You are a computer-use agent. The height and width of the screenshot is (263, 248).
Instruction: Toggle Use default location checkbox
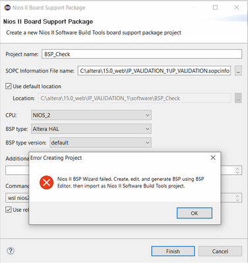click(9, 86)
